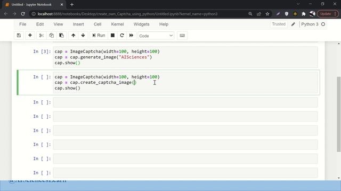
Task: Interrupt the kernel with the stop square
Action: pos(112,36)
